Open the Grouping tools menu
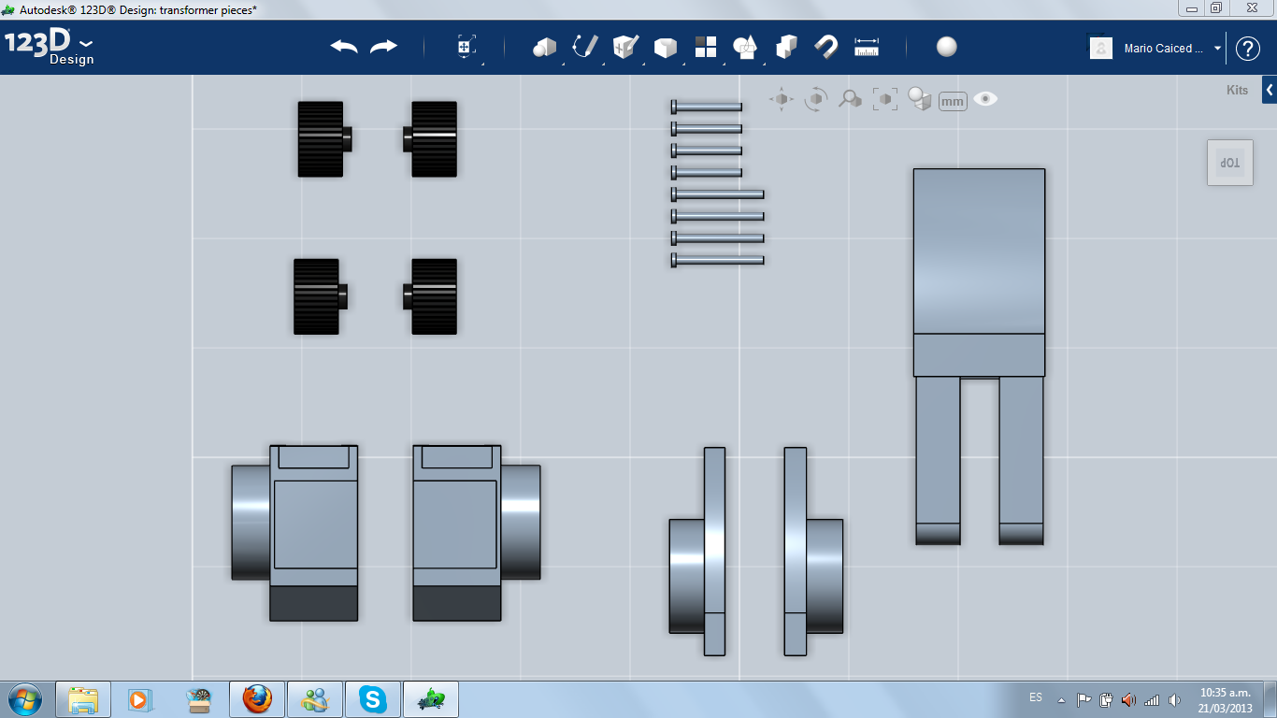This screenshot has height=718, width=1277. tap(746, 47)
